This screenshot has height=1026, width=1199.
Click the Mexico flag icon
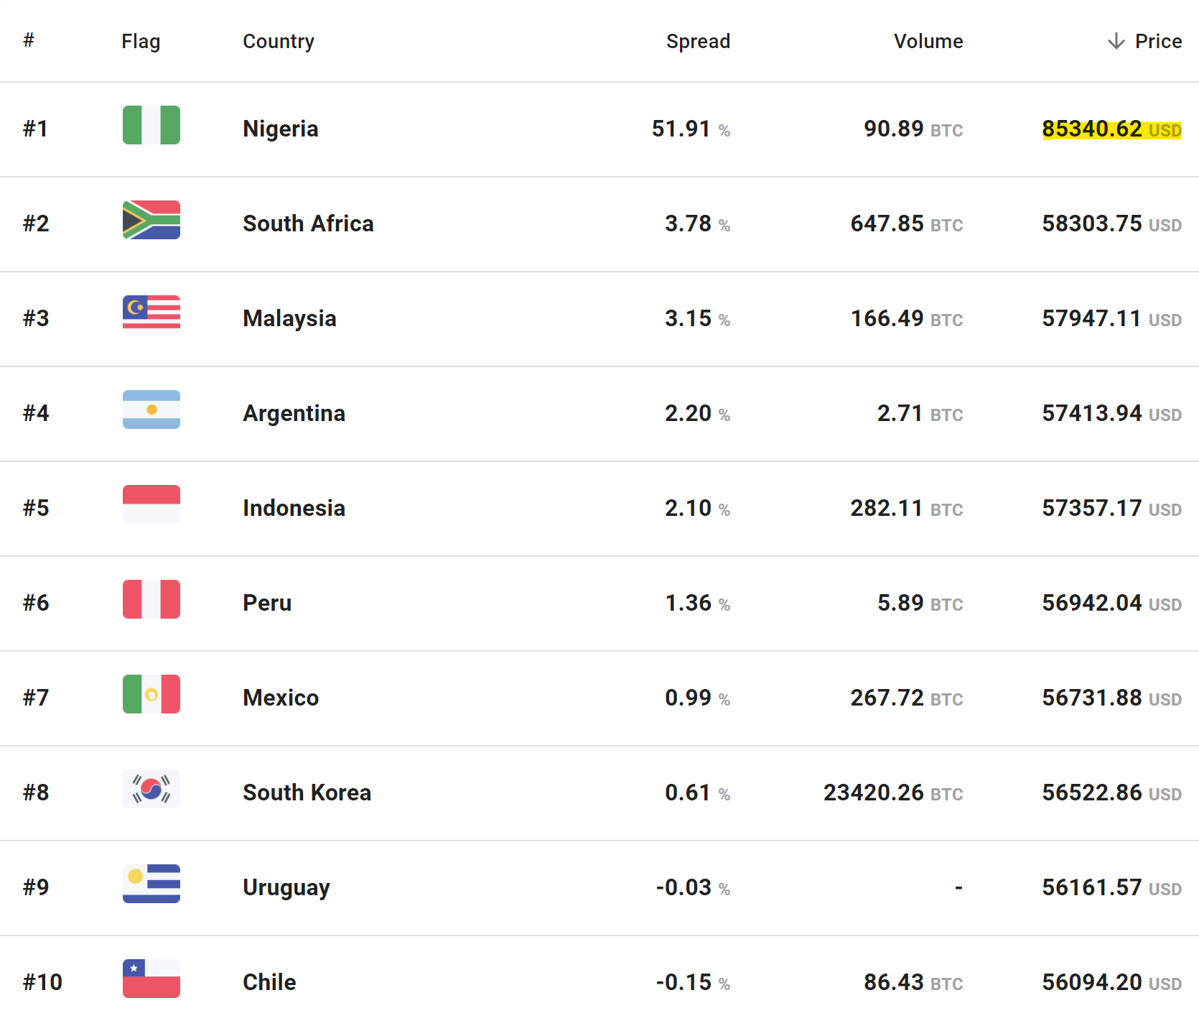pos(151,694)
